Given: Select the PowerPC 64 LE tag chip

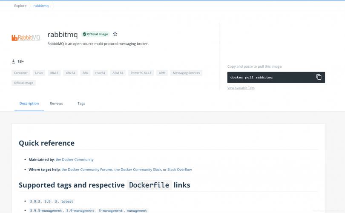Looking at the screenshot, I should click(x=141, y=73).
